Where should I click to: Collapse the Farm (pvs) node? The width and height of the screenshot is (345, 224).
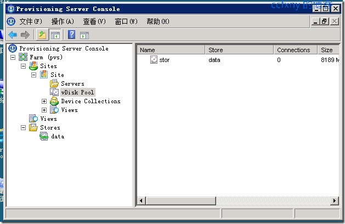[x=13, y=58]
